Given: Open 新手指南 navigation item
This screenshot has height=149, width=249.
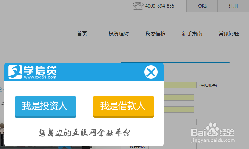Looking at the screenshot, I should tap(192, 33).
